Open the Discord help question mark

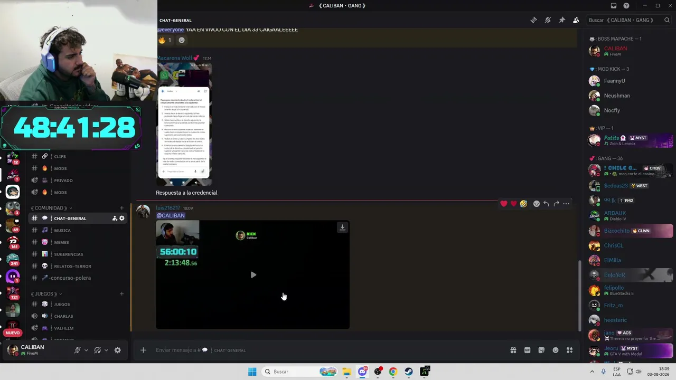[x=626, y=6]
